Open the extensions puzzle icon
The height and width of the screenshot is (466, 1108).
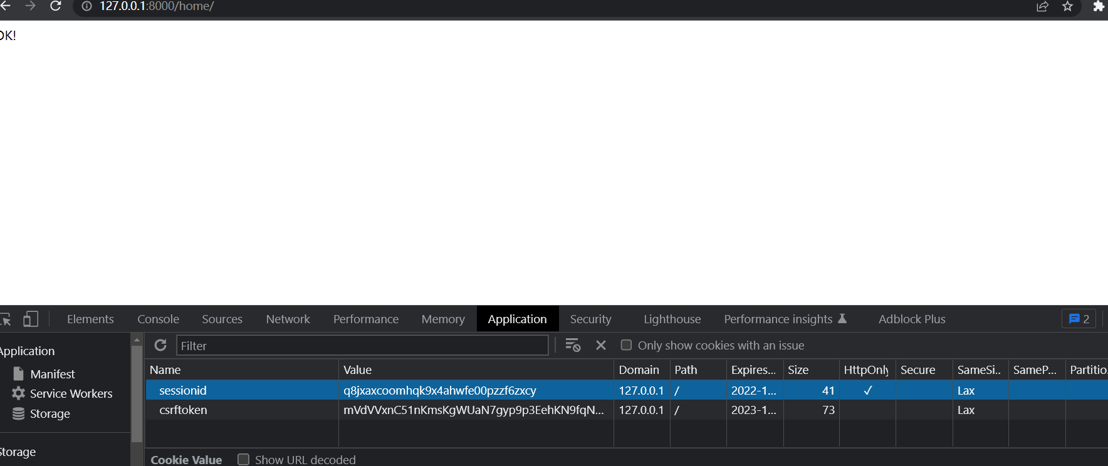pyautogui.click(x=1099, y=6)
